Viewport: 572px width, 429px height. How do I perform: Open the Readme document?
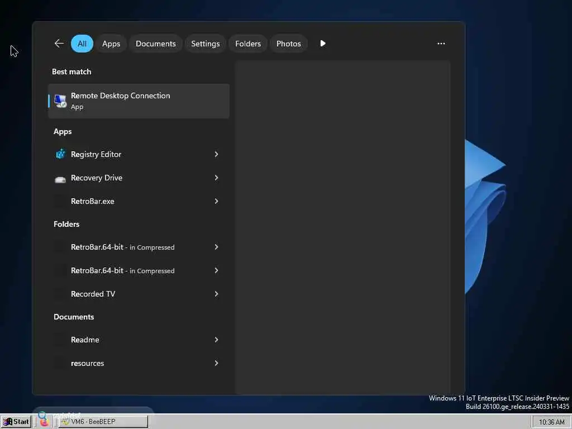pos(139,340)
